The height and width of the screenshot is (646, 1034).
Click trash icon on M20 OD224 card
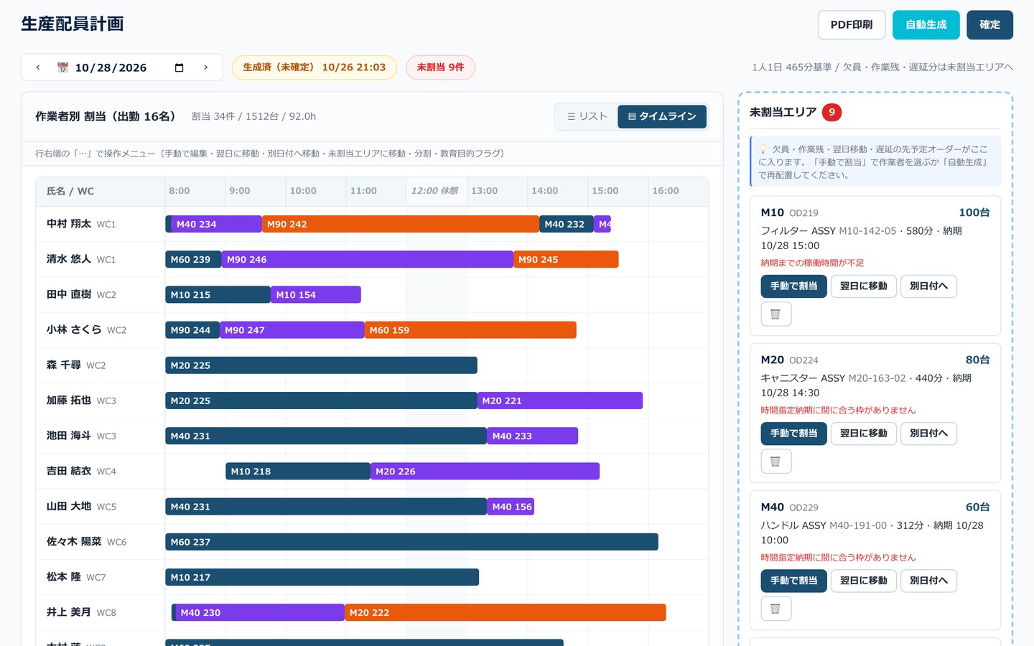pyautogui.click(x=775, y=461)
